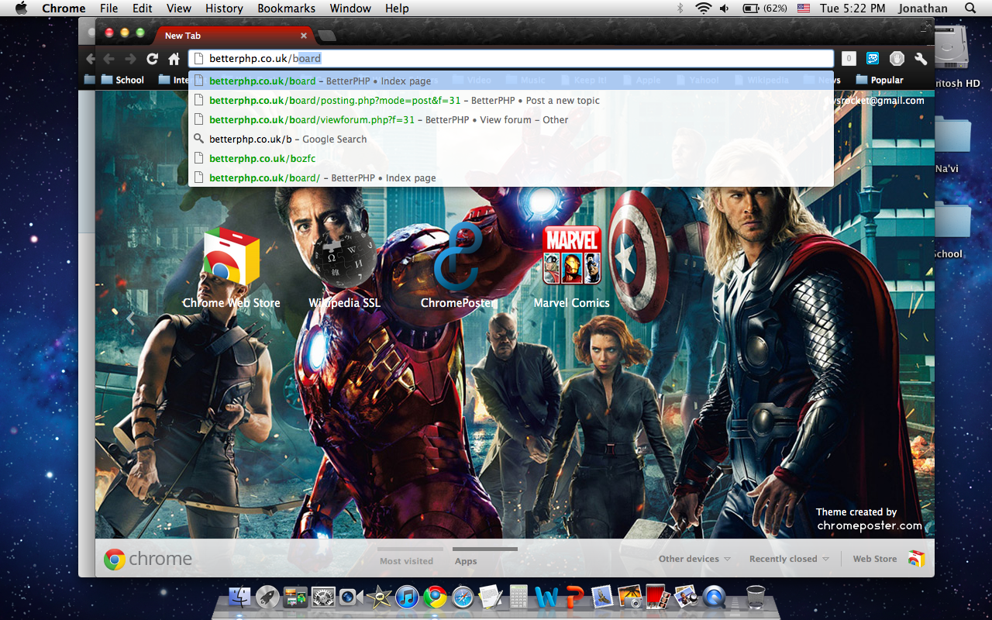Click the blue extension icon in toolbar

click(x=873, y=59)
